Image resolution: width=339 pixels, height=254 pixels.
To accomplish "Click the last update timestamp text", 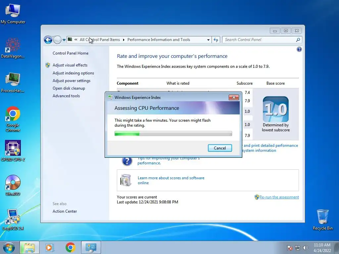I will (147, 202).
